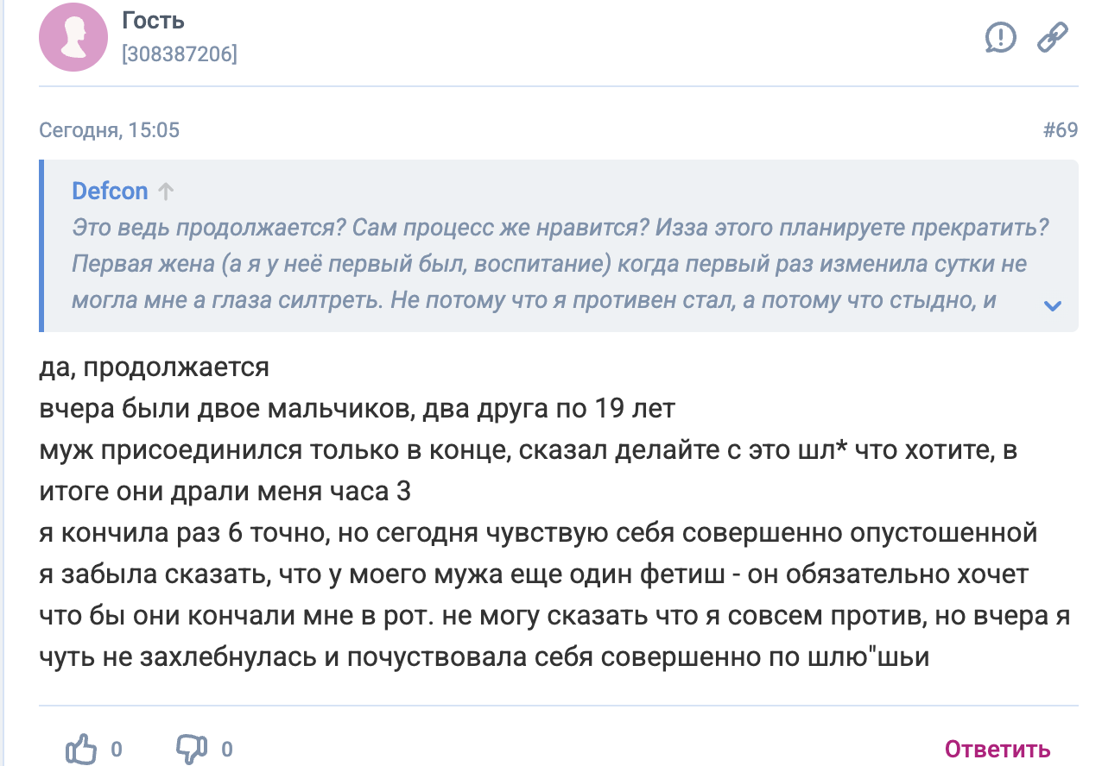Screen dimensions: 1102x766
Task: Open the post number #69 permalink
Action: (x=1061, y=130)
